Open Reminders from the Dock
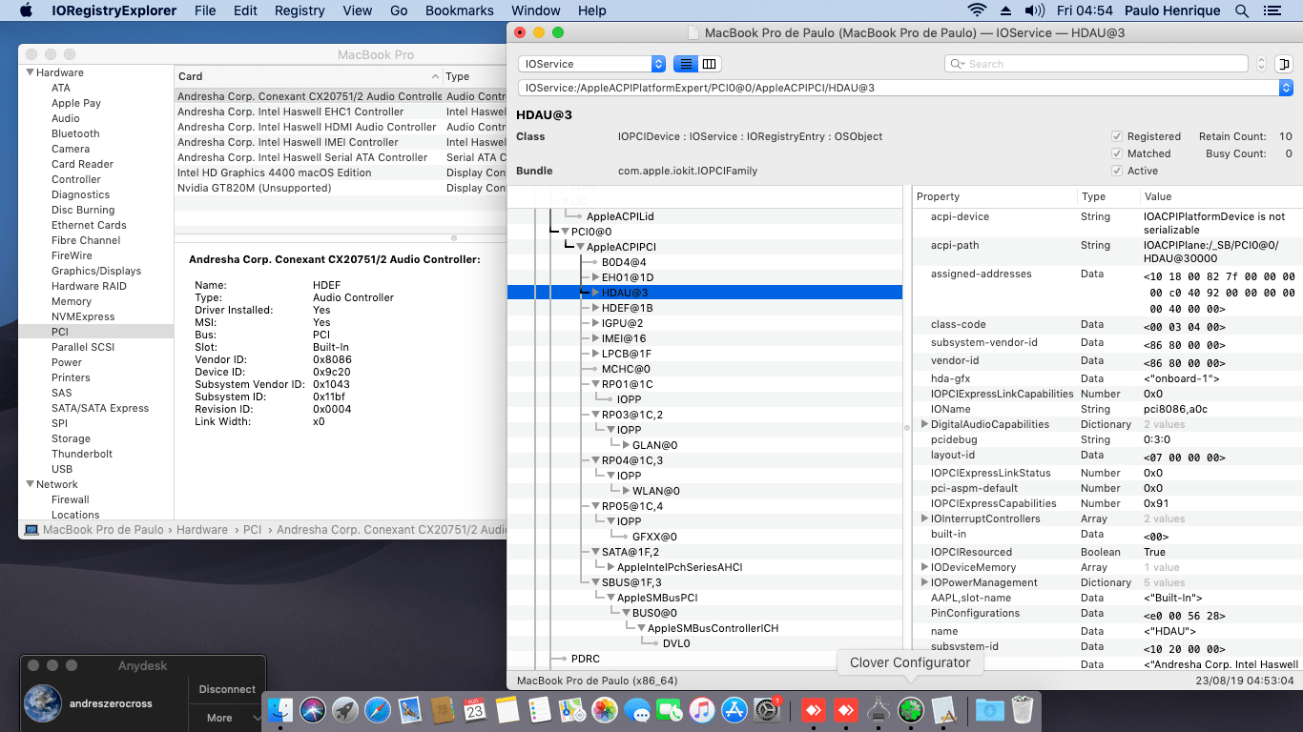 tap(540, 710)
